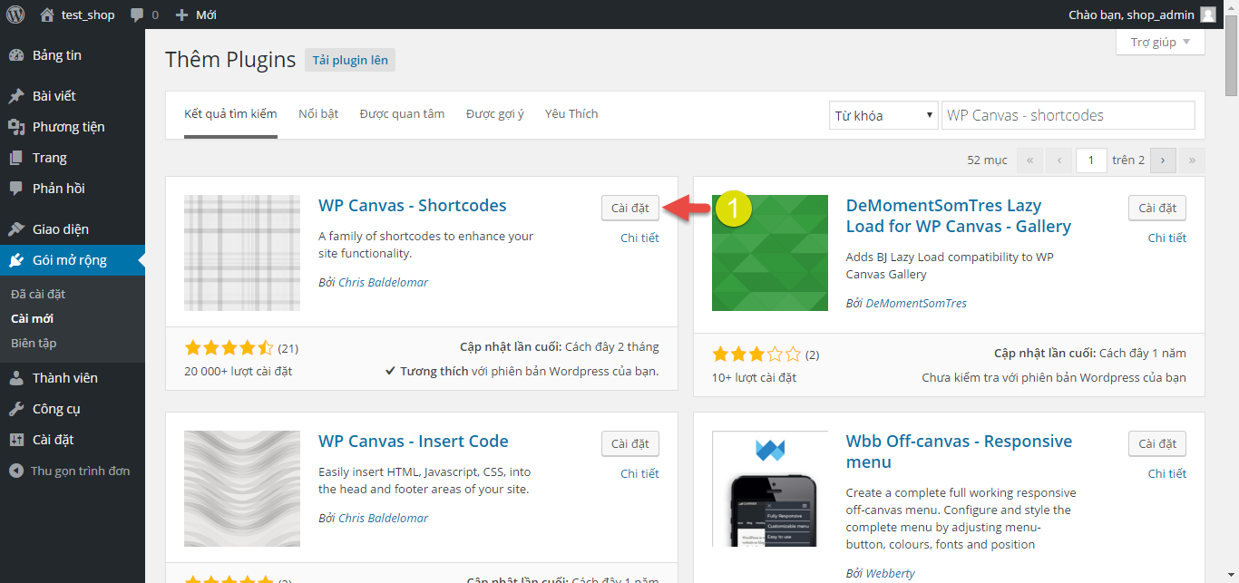1239x583 pixels.
Task: Open Chris Baldelomar author link under Shortcodes
Action: pos(383,282)
